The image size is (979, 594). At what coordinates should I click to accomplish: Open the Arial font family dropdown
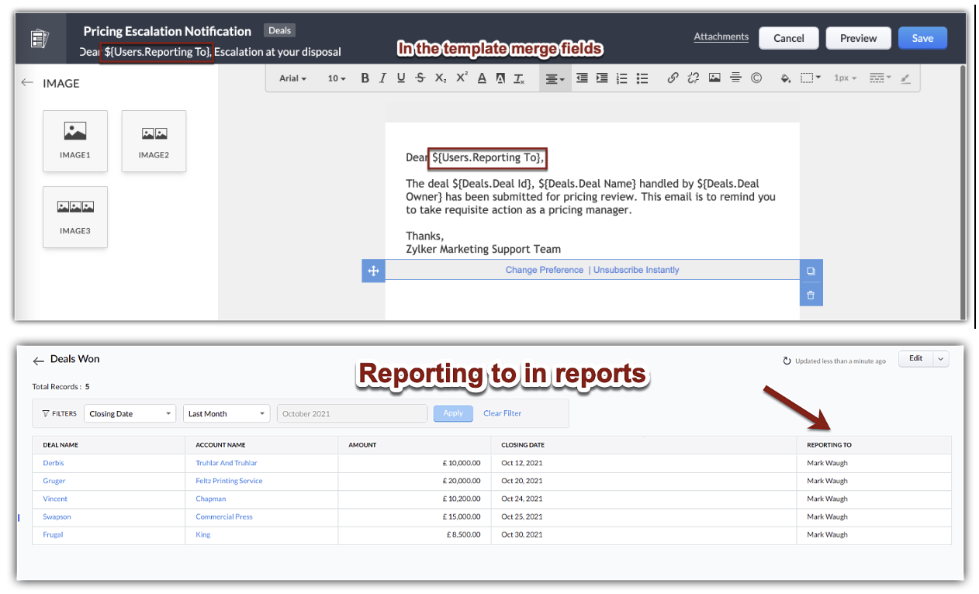pos(293,78)
